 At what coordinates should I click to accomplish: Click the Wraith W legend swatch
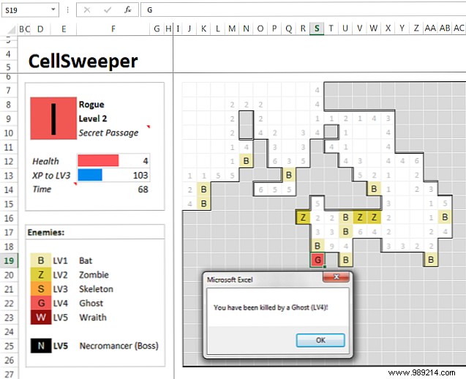click(41, 318)
